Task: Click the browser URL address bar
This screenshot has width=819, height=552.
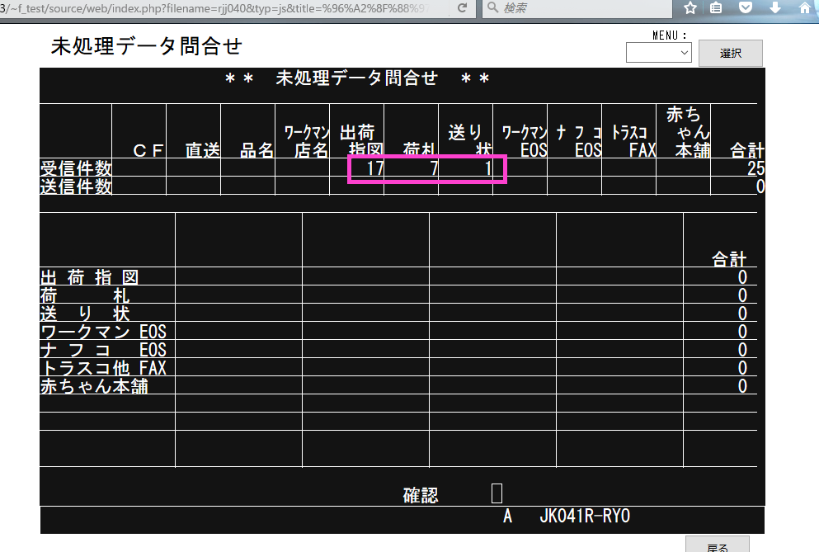Action: click(x=223, y=8)
